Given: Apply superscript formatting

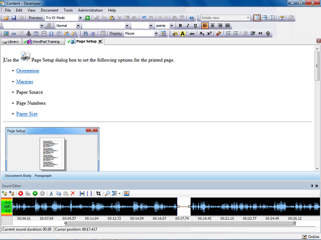Looking at the screenshot, I should [209, 33].
